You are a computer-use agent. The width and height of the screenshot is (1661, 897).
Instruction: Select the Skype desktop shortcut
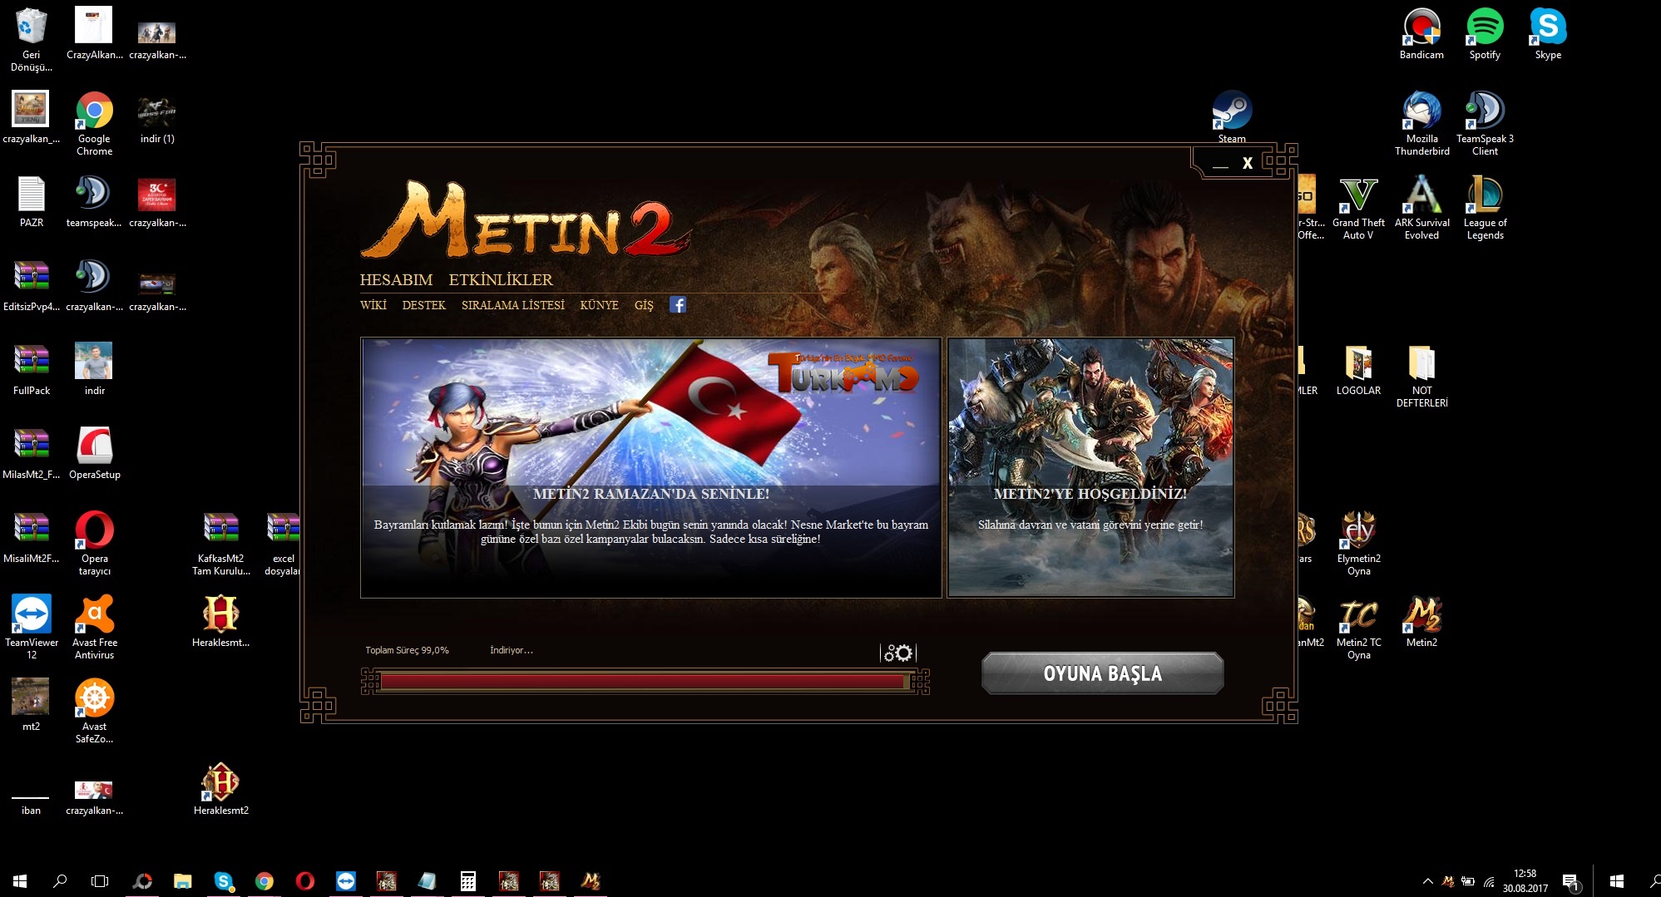[1548, 33]
